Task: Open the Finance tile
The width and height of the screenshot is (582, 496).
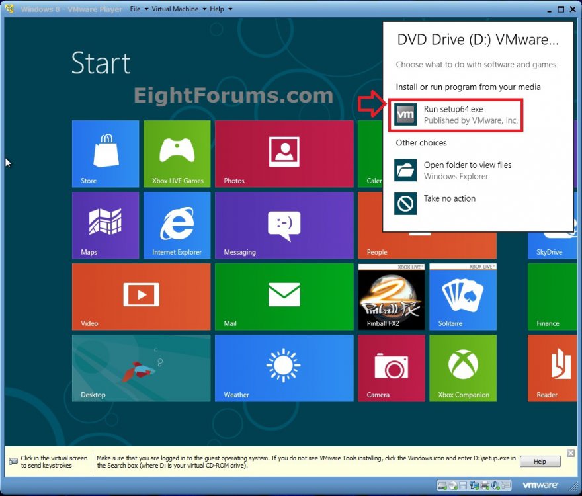Action: click(x=552, y=297)
